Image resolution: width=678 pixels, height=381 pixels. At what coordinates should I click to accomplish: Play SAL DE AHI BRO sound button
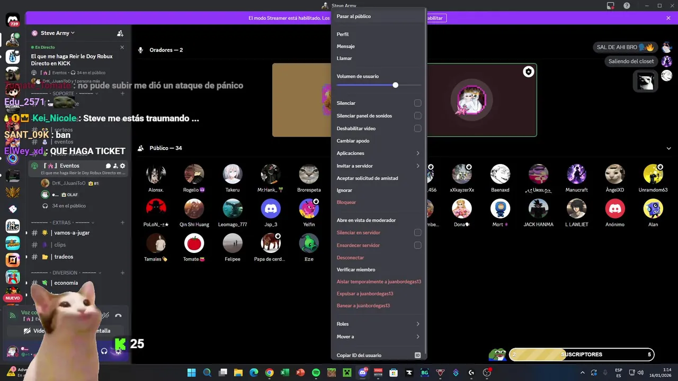point(626,47)
